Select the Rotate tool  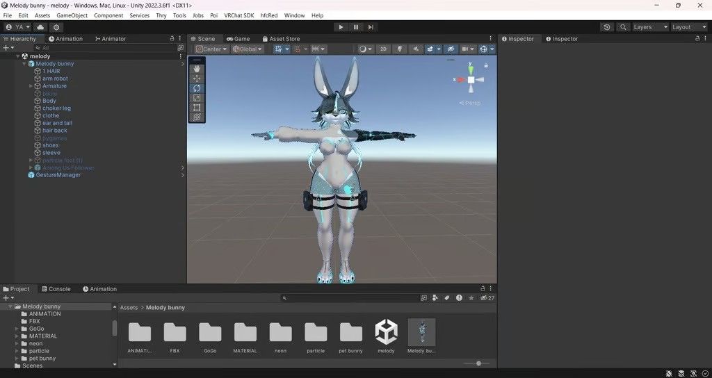coord(197,88)
